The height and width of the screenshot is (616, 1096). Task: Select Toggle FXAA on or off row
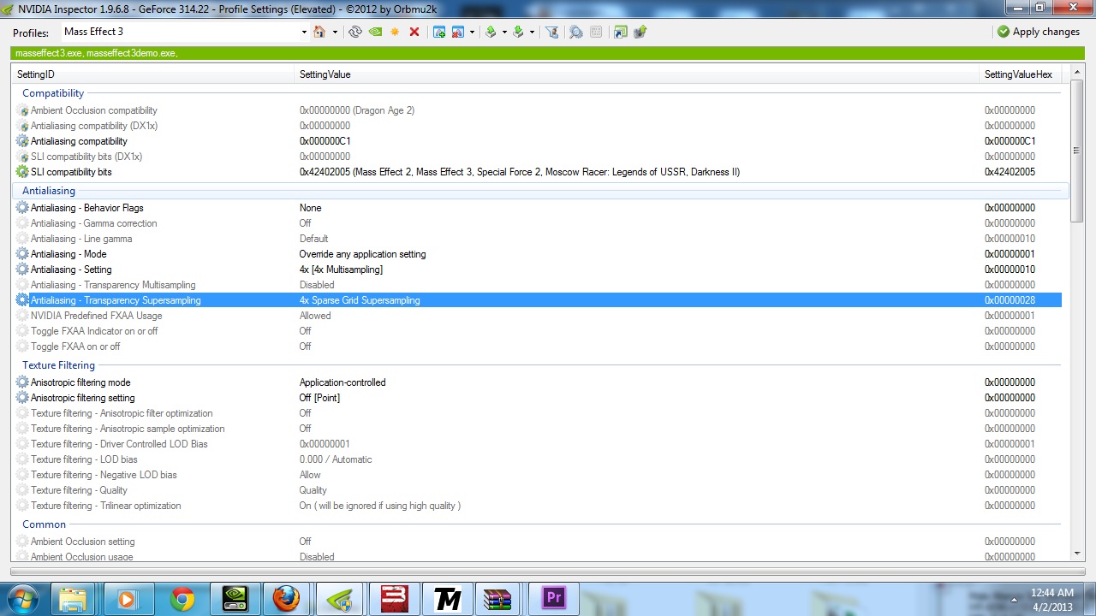click(537, 346)
